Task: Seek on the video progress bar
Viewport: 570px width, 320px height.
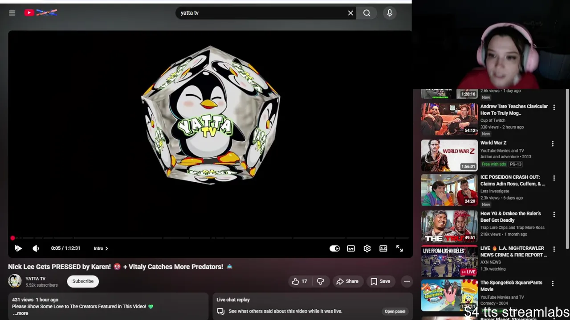Action: point(210,238)
